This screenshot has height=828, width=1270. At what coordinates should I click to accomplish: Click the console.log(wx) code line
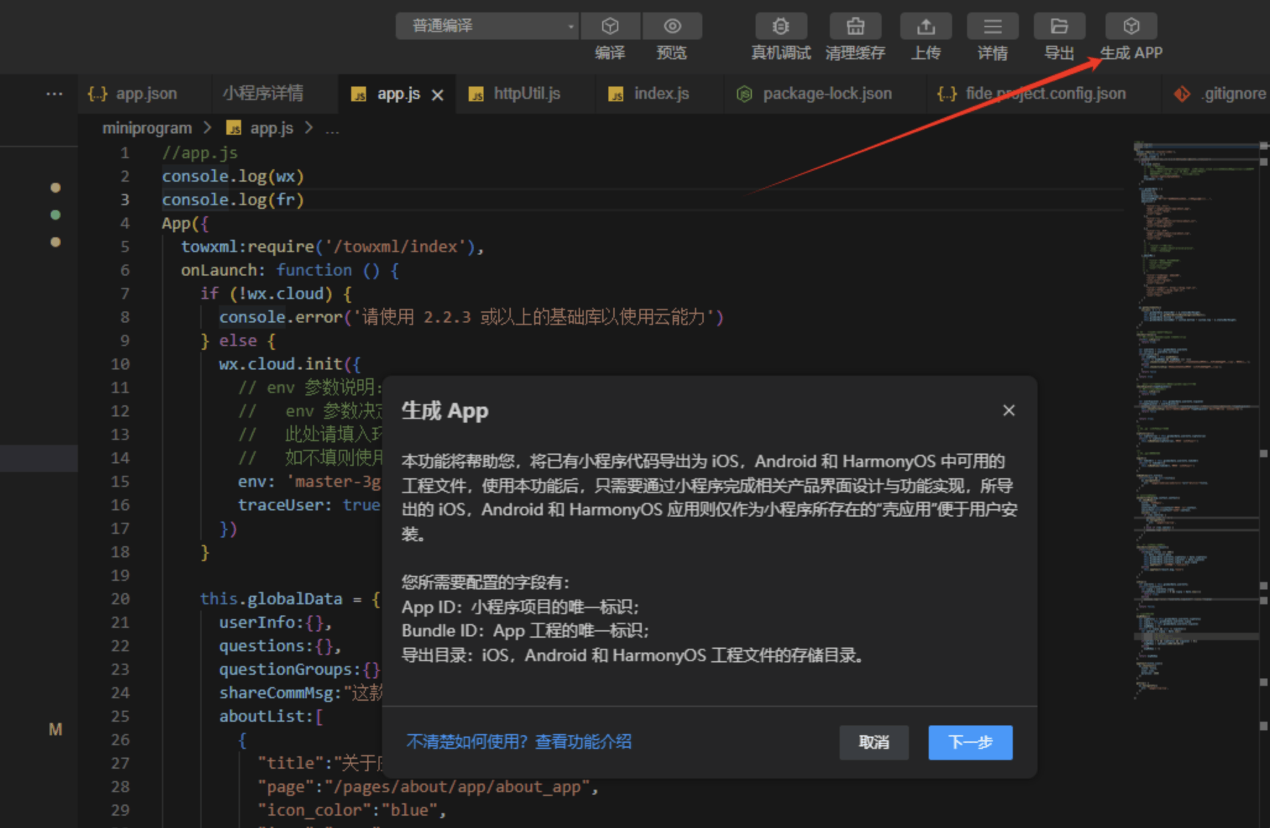click(233, 176)
